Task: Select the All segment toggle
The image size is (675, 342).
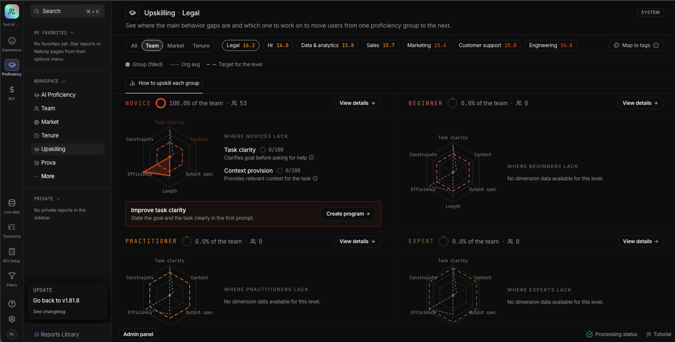Action: (134, 45)
